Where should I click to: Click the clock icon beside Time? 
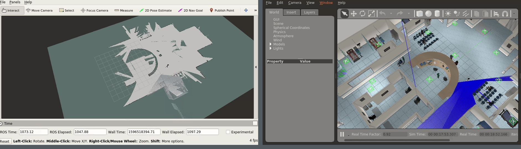click(1, 124)
